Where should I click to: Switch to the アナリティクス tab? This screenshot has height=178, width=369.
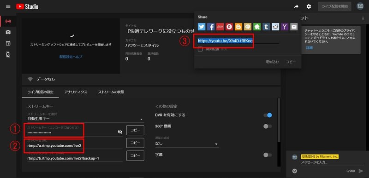point(76,92)
